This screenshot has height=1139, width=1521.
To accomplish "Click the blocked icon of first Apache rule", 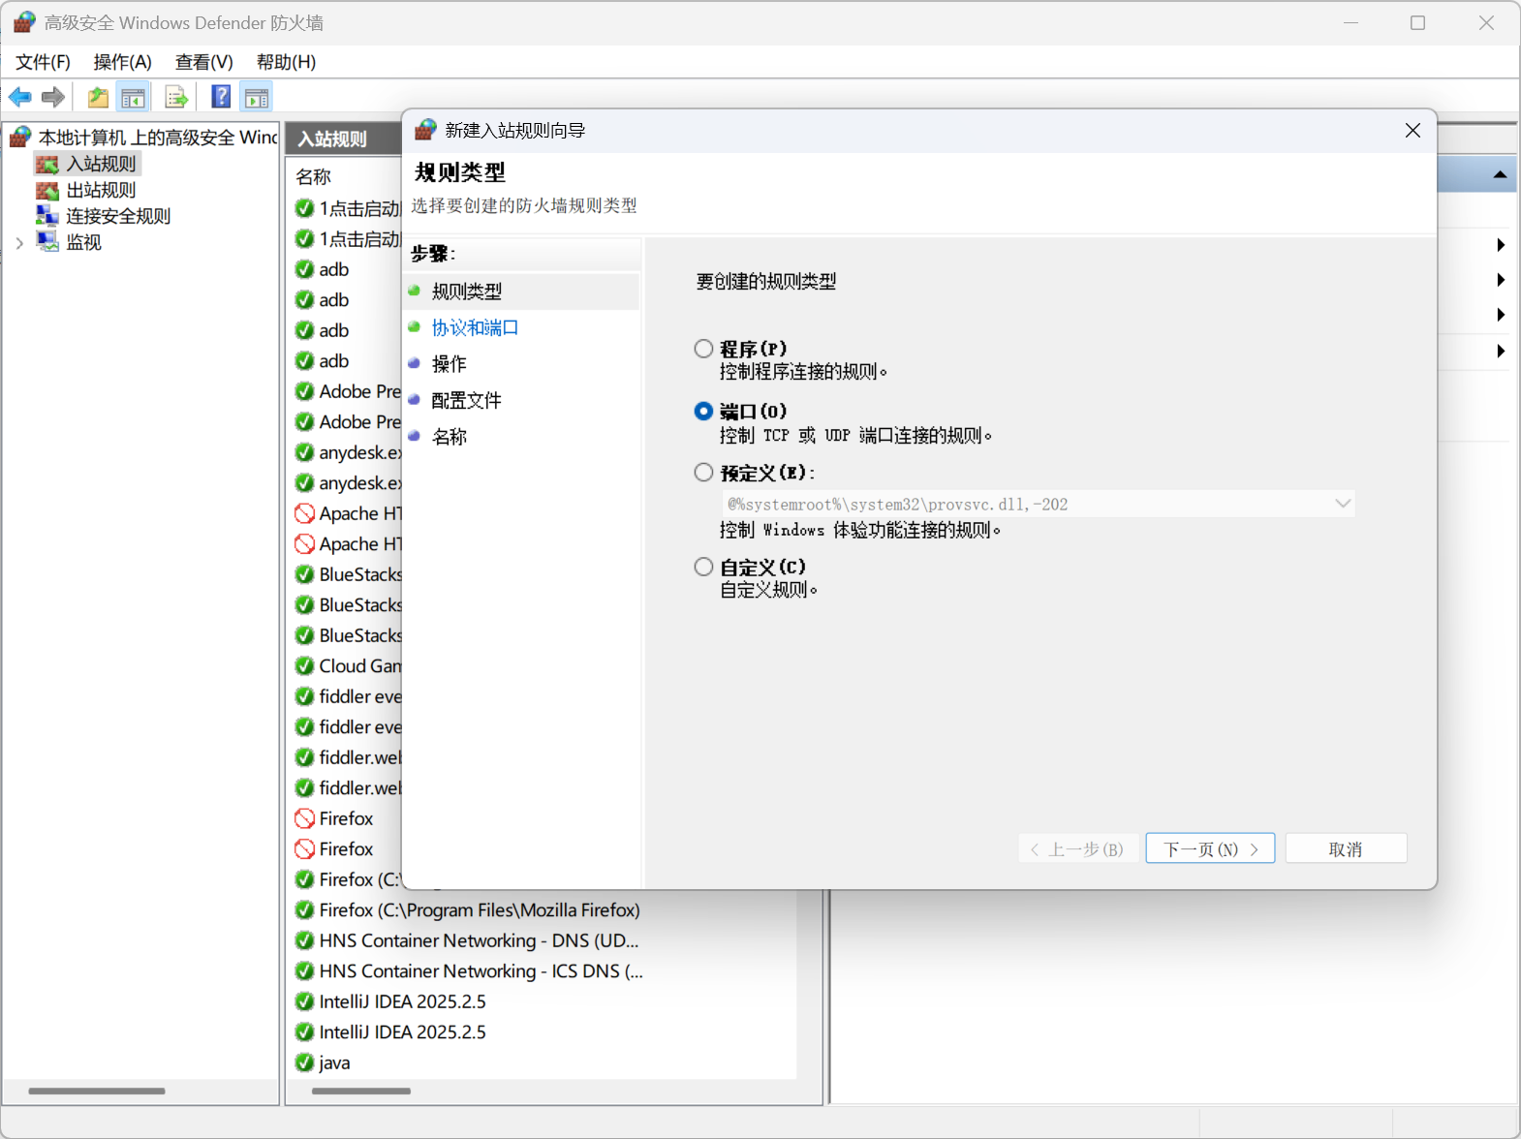I will (x=305, y=513).
